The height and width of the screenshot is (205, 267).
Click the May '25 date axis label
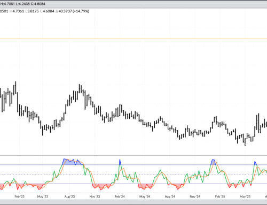pos(245,196)
